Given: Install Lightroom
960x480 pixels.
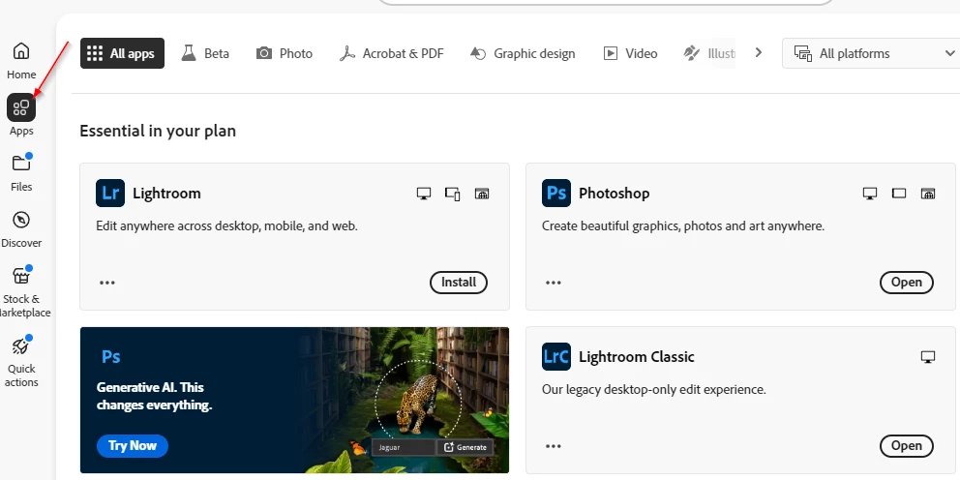Looking at the screenshot, I should click(x=459, y=283).
